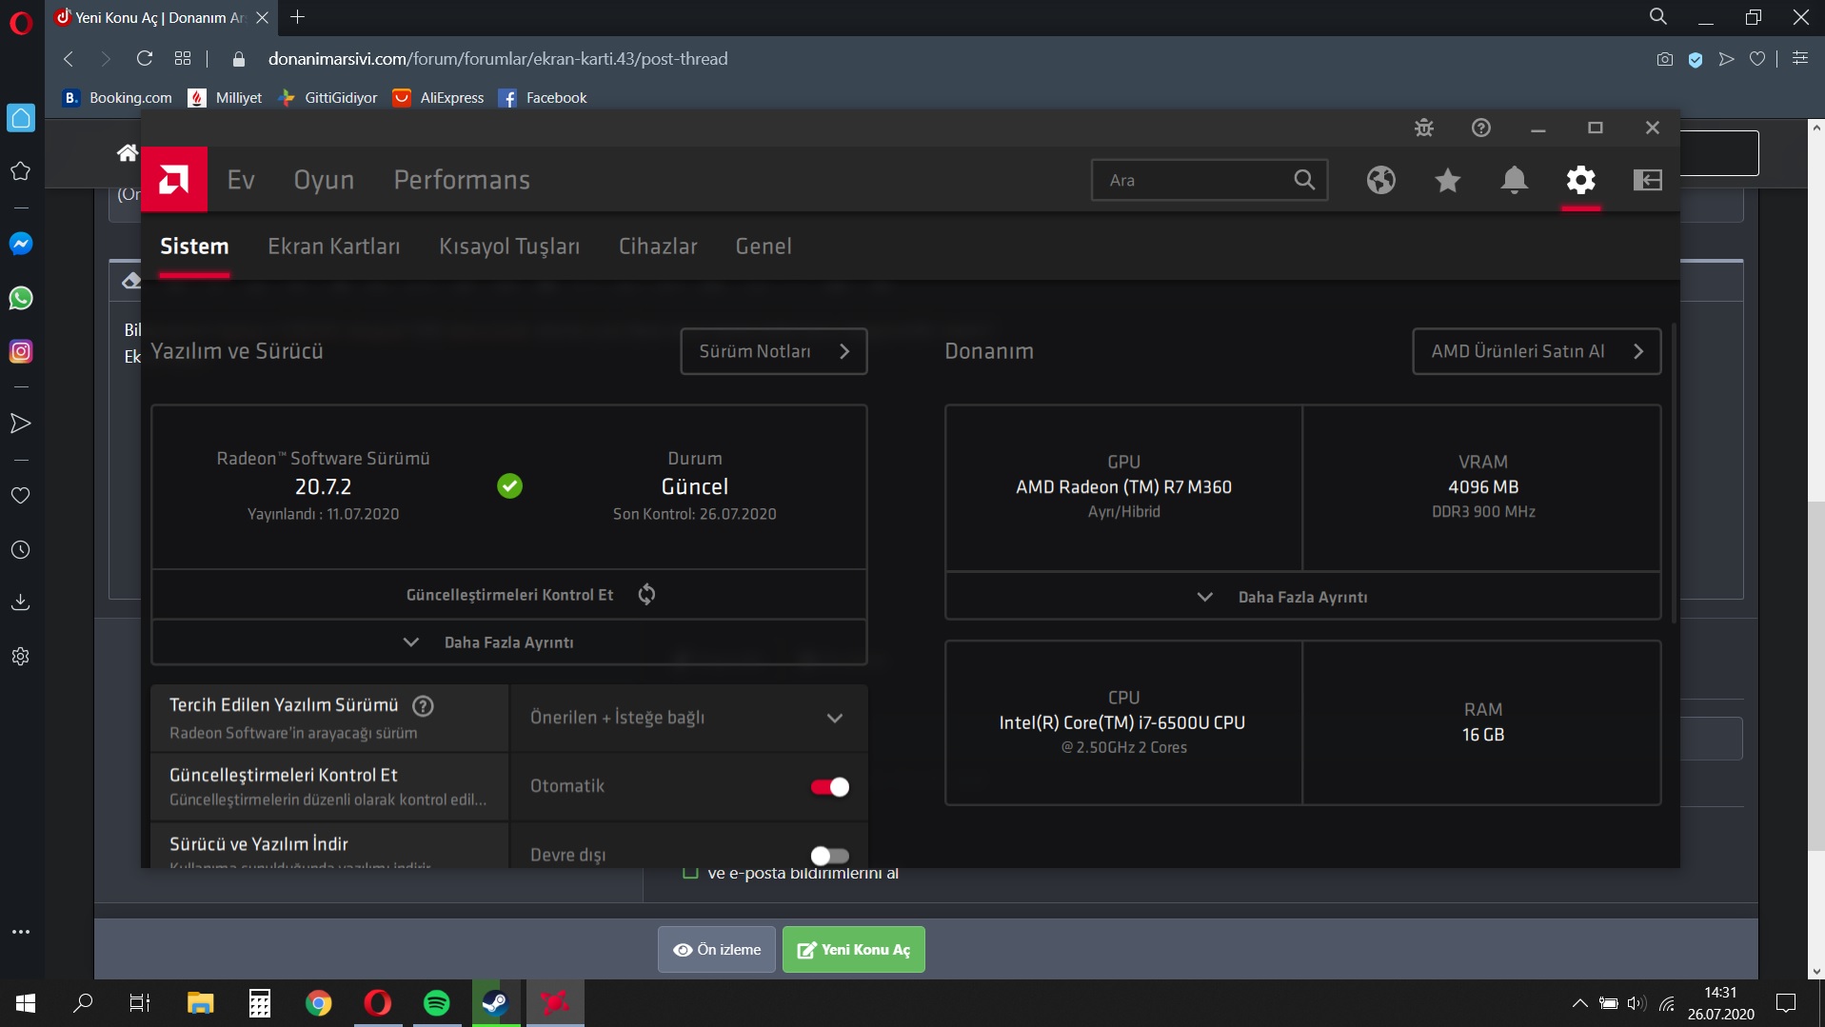Click the Ara search field
1825x1027 pixels.
[1195, 180]
